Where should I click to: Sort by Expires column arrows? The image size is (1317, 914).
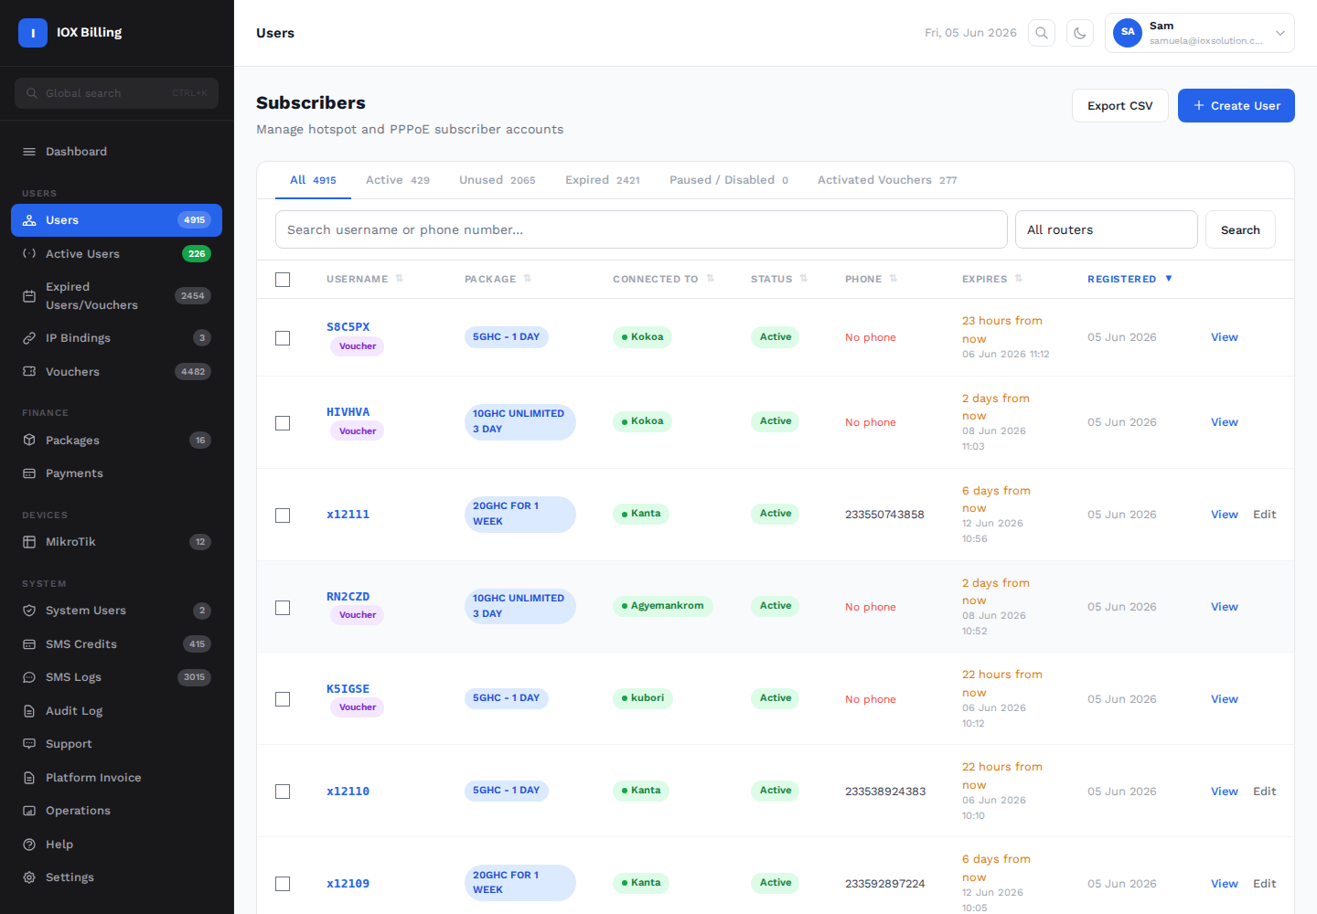1019,279
